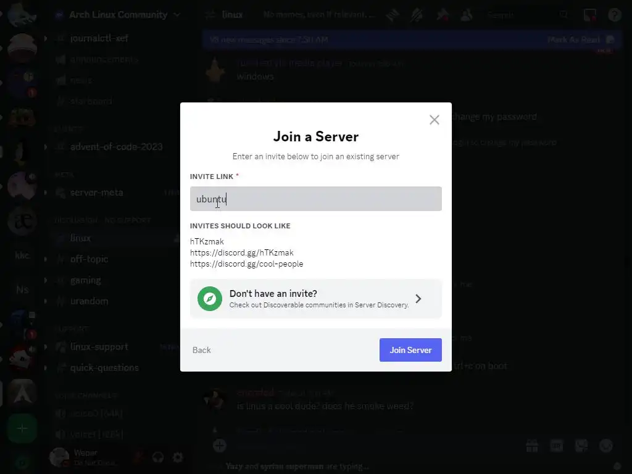
Task: Open the starboard channel
Action: pyautogui.click(x=91, y=101)
